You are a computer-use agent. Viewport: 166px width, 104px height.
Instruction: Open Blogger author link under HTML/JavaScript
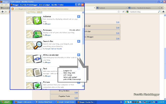[48, 62]
